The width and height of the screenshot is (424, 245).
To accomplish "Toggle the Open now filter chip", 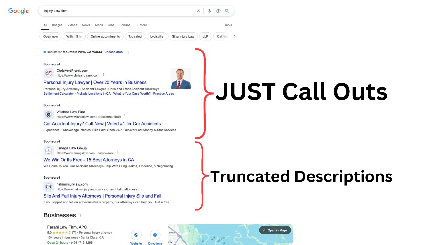I will pyautogui.click(x=50, y=36).
